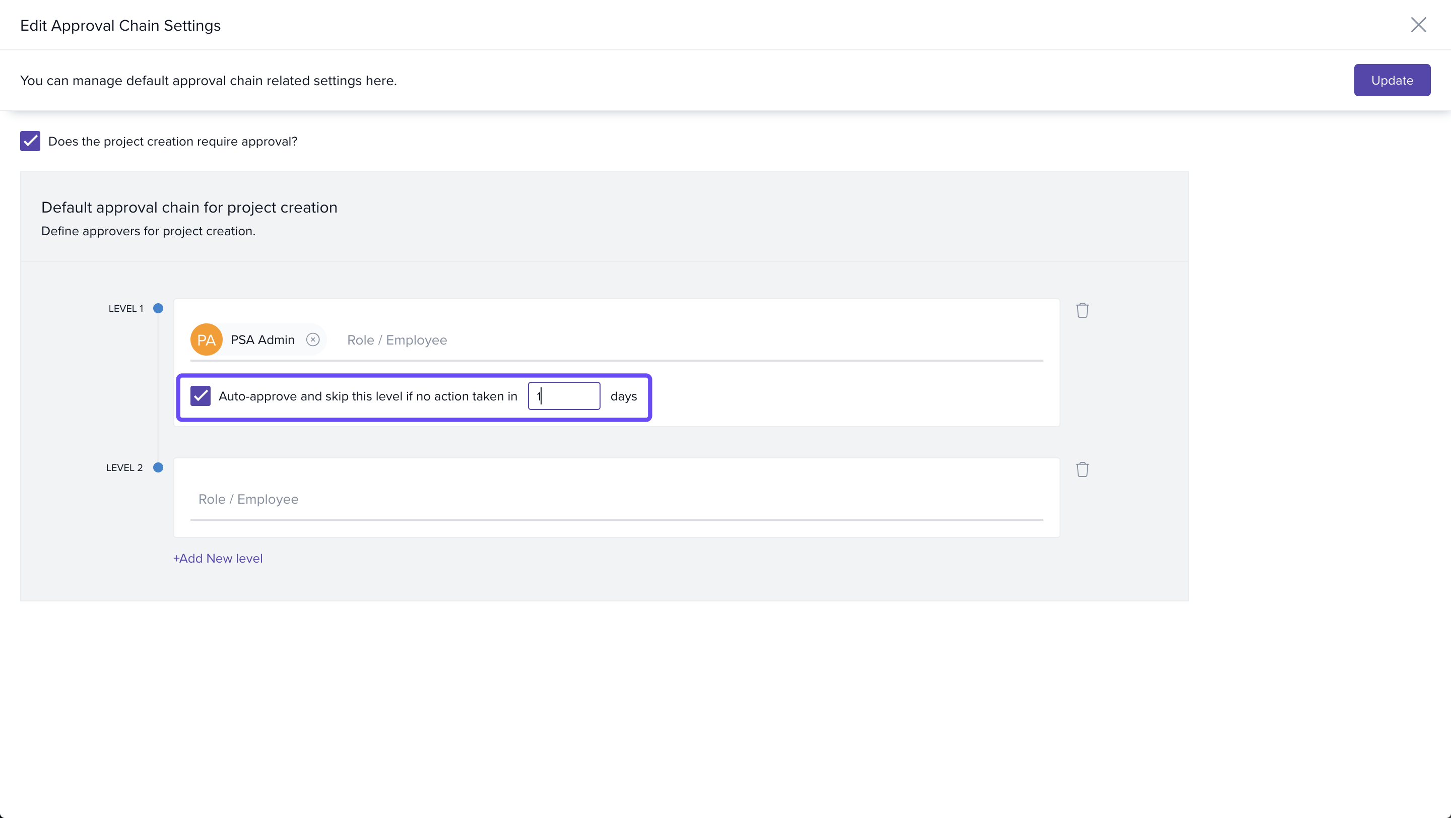This screenshot has height=818, width=1451.
Task: Toggle the Auto-approve and skip checkbox
Action: (201, 396)
